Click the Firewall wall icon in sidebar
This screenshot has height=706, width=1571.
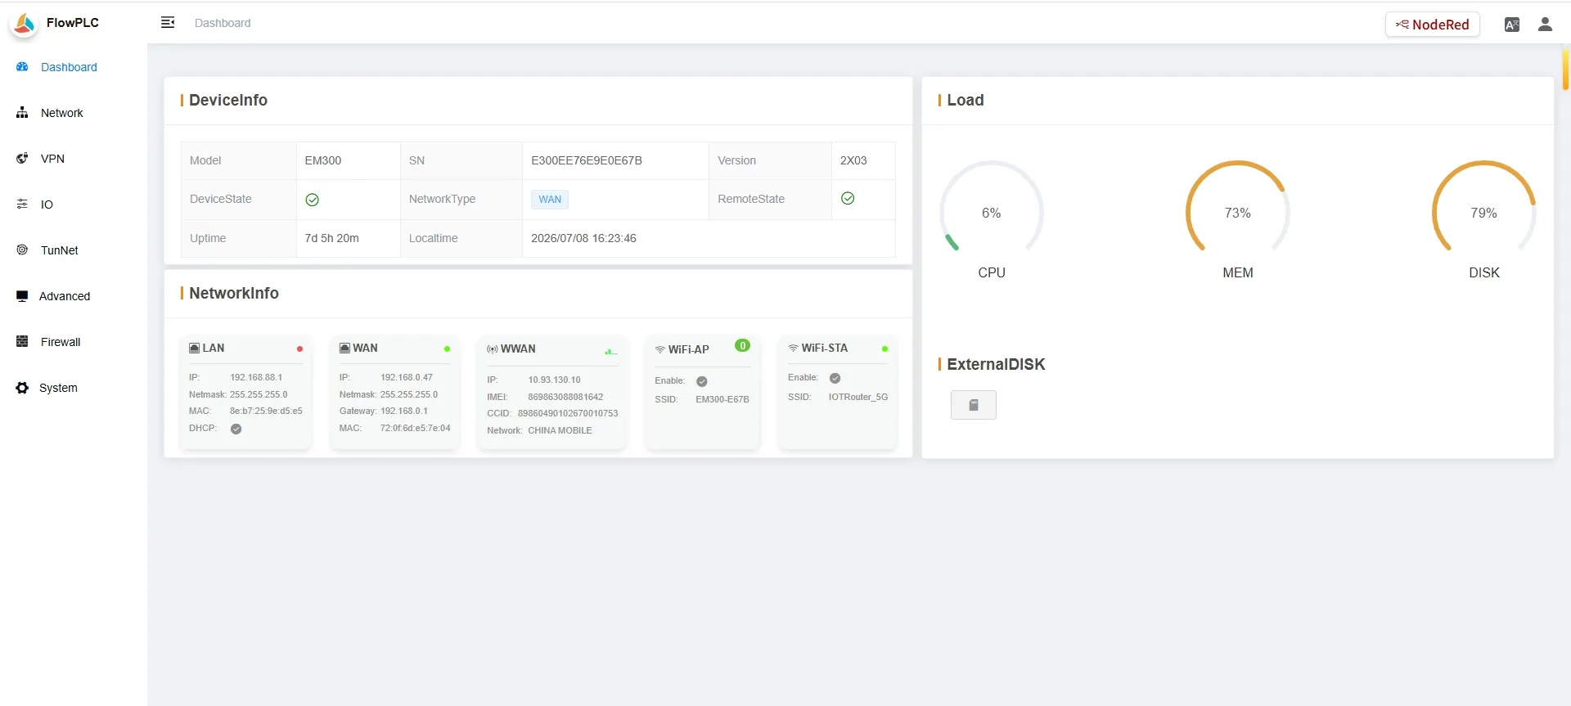[x=22, y=342]
